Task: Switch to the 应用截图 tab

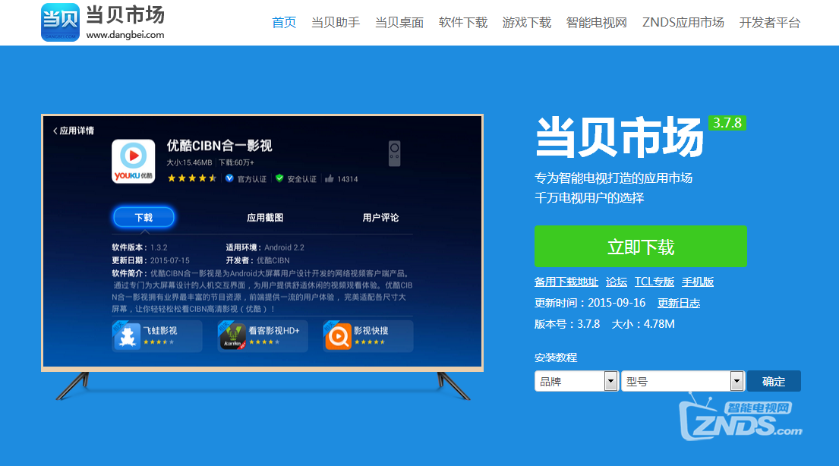Action: click(265, 218)
